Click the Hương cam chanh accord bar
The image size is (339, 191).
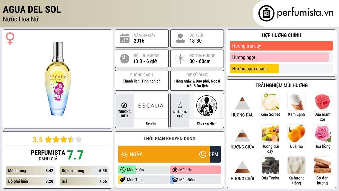click(x=281, y=68)
